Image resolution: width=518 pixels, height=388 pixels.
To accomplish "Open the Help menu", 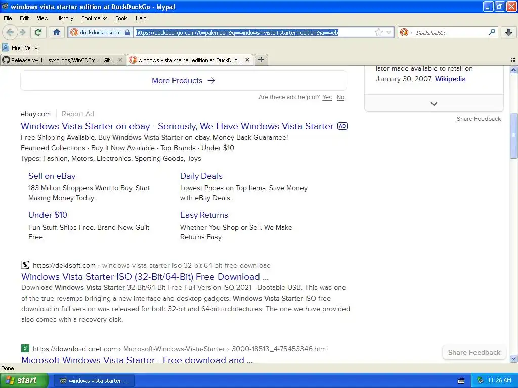I will (x=141, y=18).
